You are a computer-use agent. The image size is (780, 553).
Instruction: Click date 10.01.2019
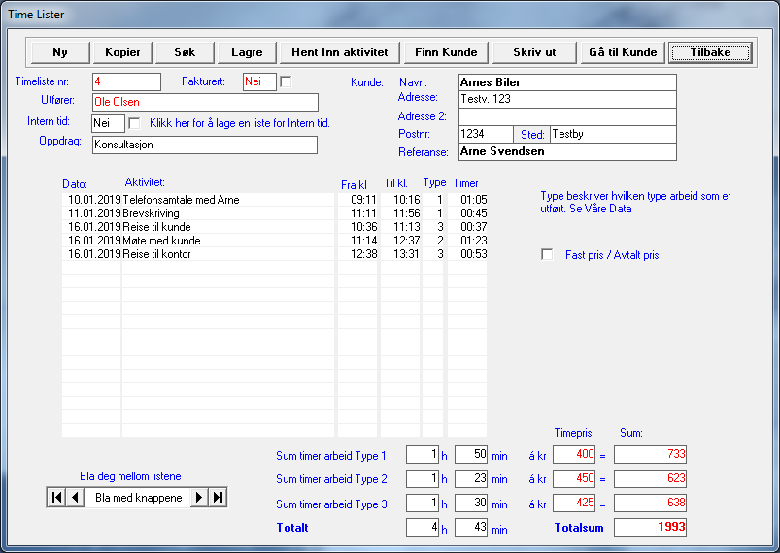point(91,200)
